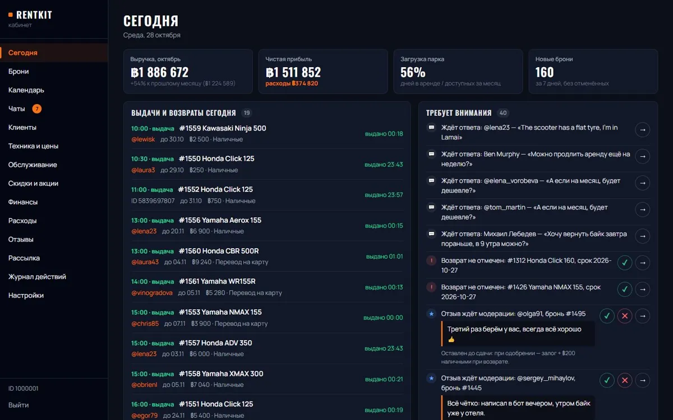Approve @olga91 review with checkmark
The width and height of the screenshot is (673, 420).
click(x=607, y=316)
